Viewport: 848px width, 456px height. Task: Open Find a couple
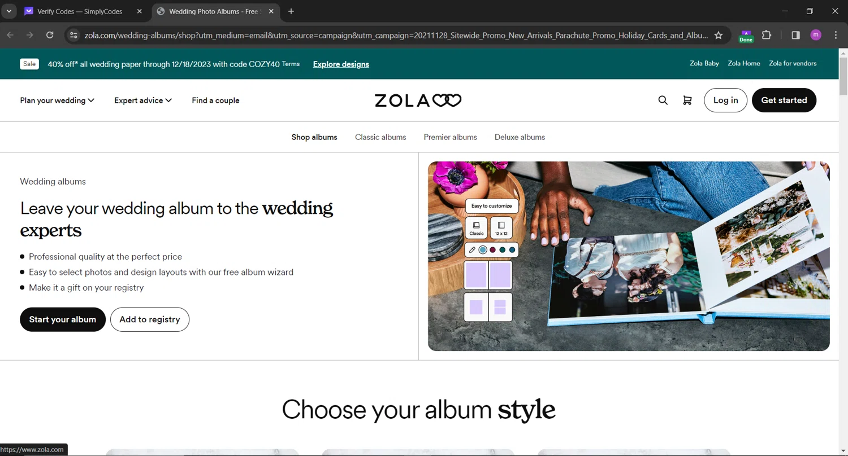click(x=215, y=100)
